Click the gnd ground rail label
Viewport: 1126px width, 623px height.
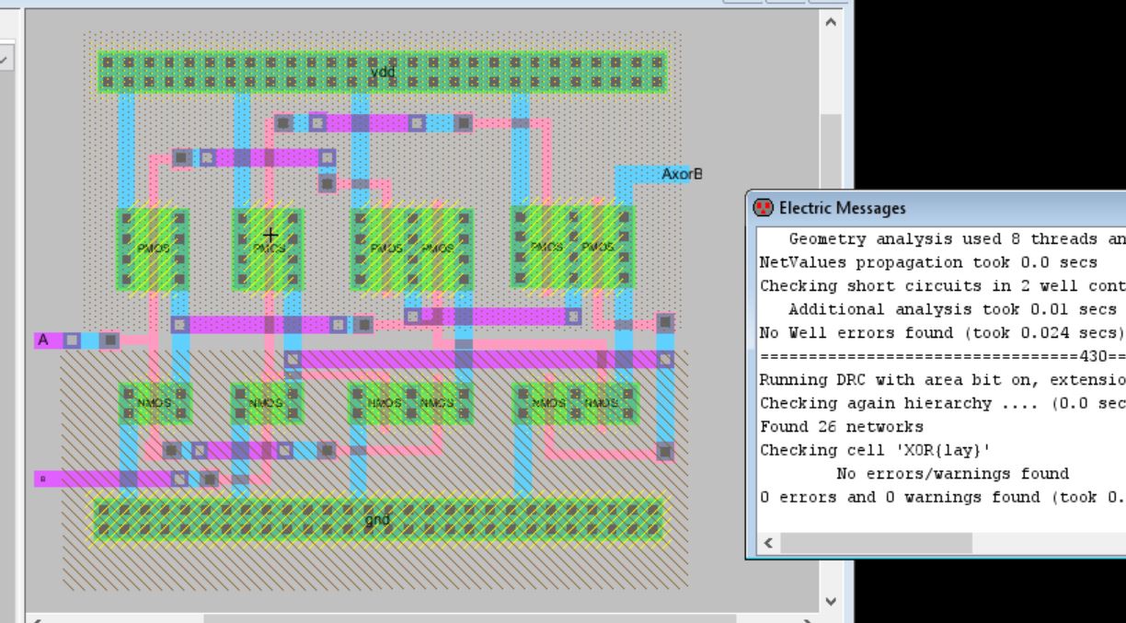point(377,519)
